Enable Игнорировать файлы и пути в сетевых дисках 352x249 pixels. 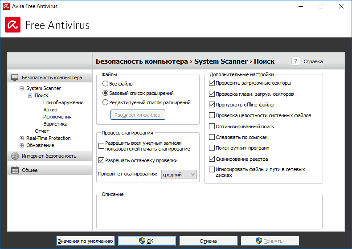[x=212, y=169]
